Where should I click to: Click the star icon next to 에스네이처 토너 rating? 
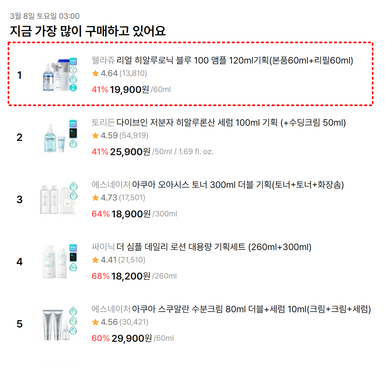(x=95, y=198)
